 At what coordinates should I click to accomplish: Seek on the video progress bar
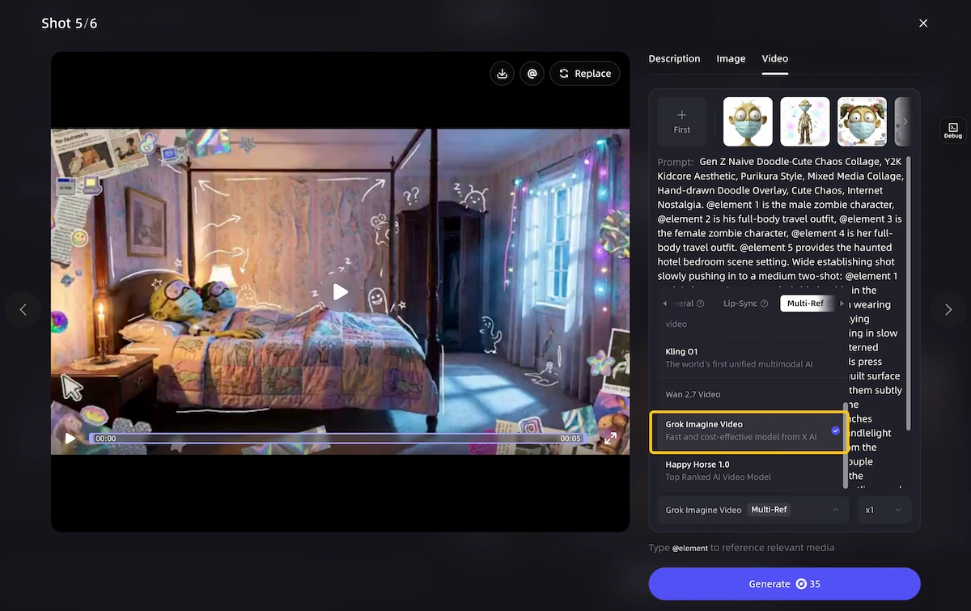pyautogui.click(x=338, y=438)
